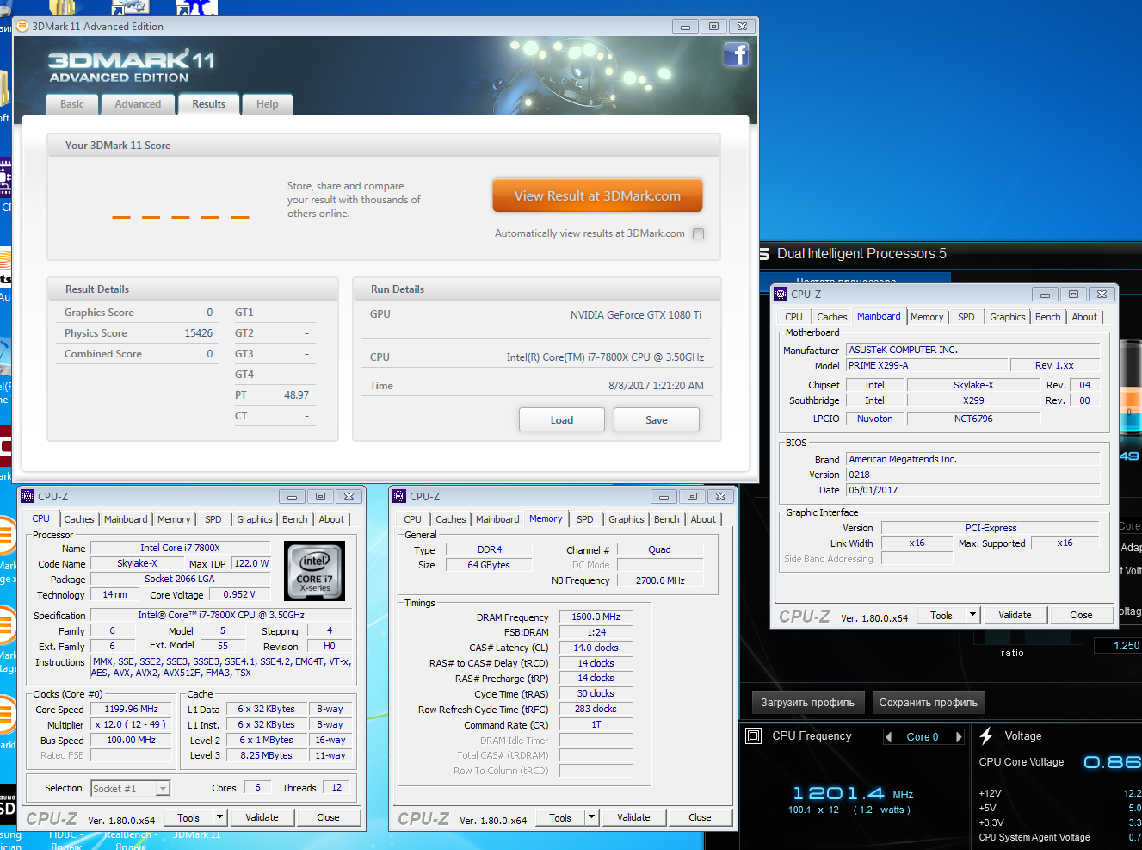This screenshot has height=850, width=1142.
Task: Select previous core with left arrow
Action: coord(889,737)
